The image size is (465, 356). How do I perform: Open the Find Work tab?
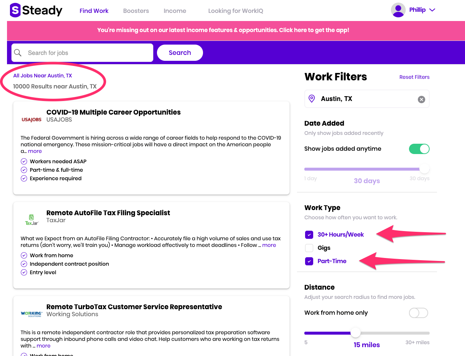[x=94, y=11]
